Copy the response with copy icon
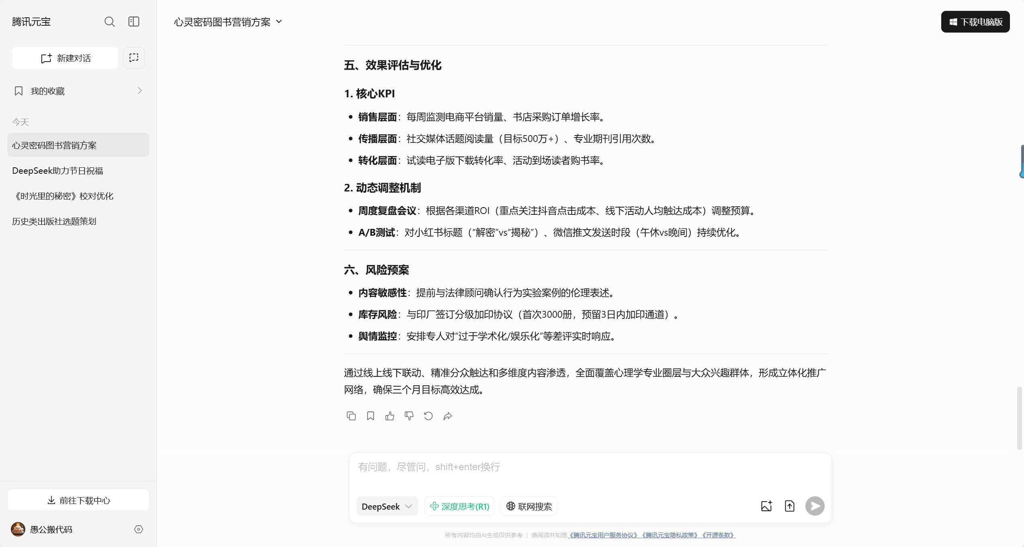This screenshot has height=547, width=1024. 351,416
